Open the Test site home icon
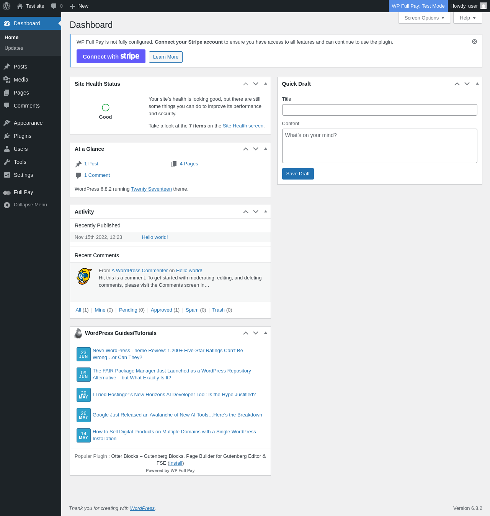The height and width of the screenshot is (516, 490). 20,6
